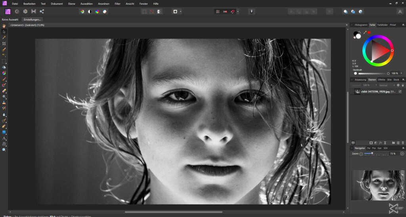Open the snapping options dropdown arrow
406x217 pixels.
pos(237,11)
